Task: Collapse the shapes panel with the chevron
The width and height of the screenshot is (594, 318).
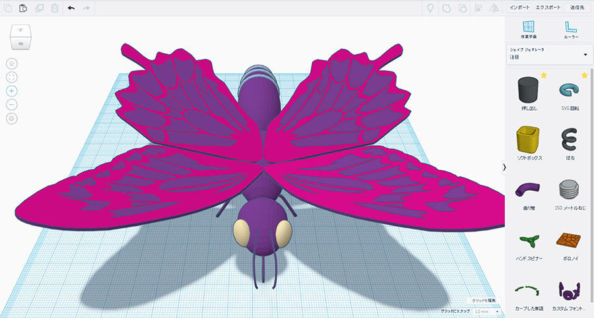Action: click(x=504, y=168)
